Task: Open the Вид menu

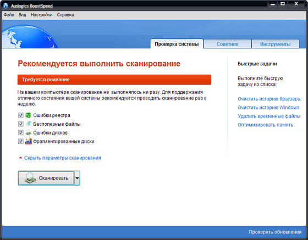Action: click(22, 15)
